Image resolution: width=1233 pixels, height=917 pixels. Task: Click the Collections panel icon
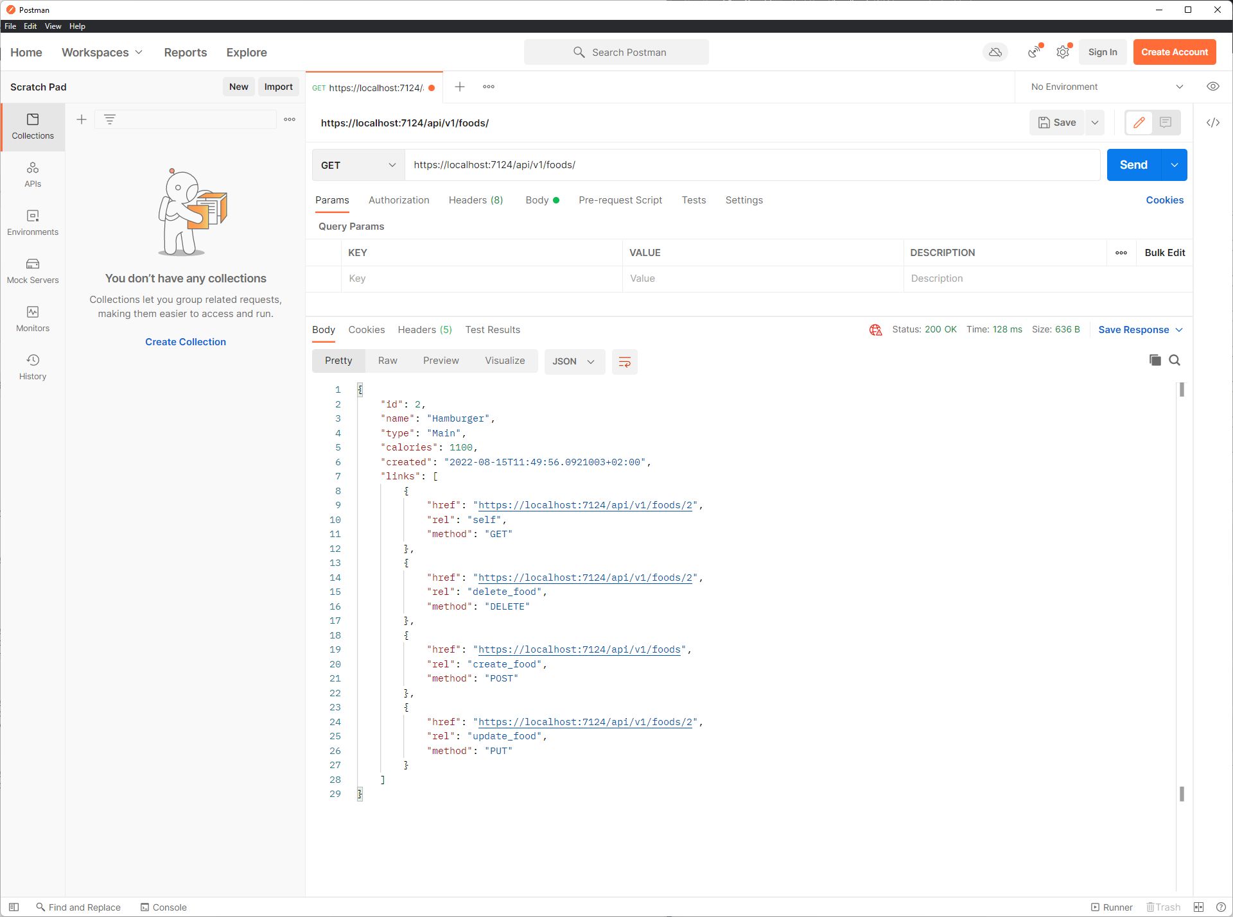click(x=32, y=125)
